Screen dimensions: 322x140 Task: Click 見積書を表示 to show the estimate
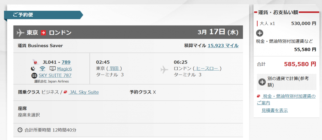[275, 110]
